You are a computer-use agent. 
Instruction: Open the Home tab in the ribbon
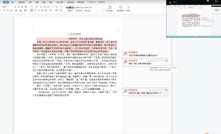[6, 2]
